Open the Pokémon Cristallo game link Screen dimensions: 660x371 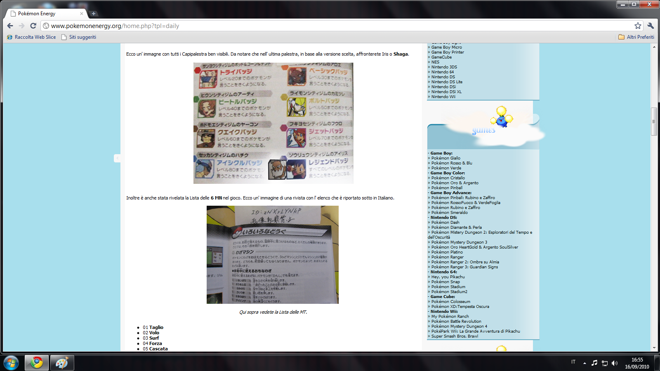click(448, 178)
